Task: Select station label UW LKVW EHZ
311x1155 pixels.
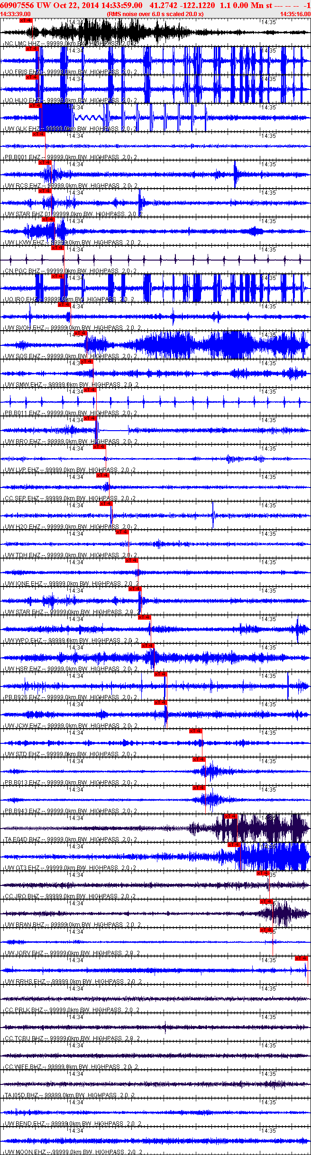Action: click(x=24, y=243)
